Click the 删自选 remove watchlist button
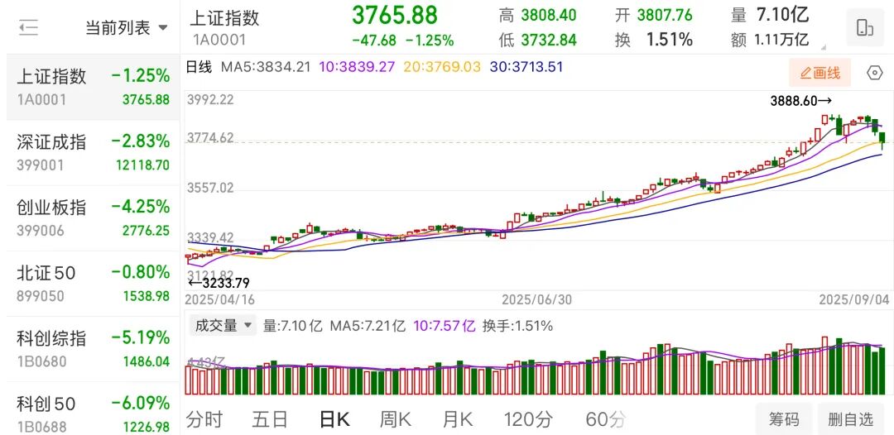This screenshot has height=435, width=894. point(851,419)
